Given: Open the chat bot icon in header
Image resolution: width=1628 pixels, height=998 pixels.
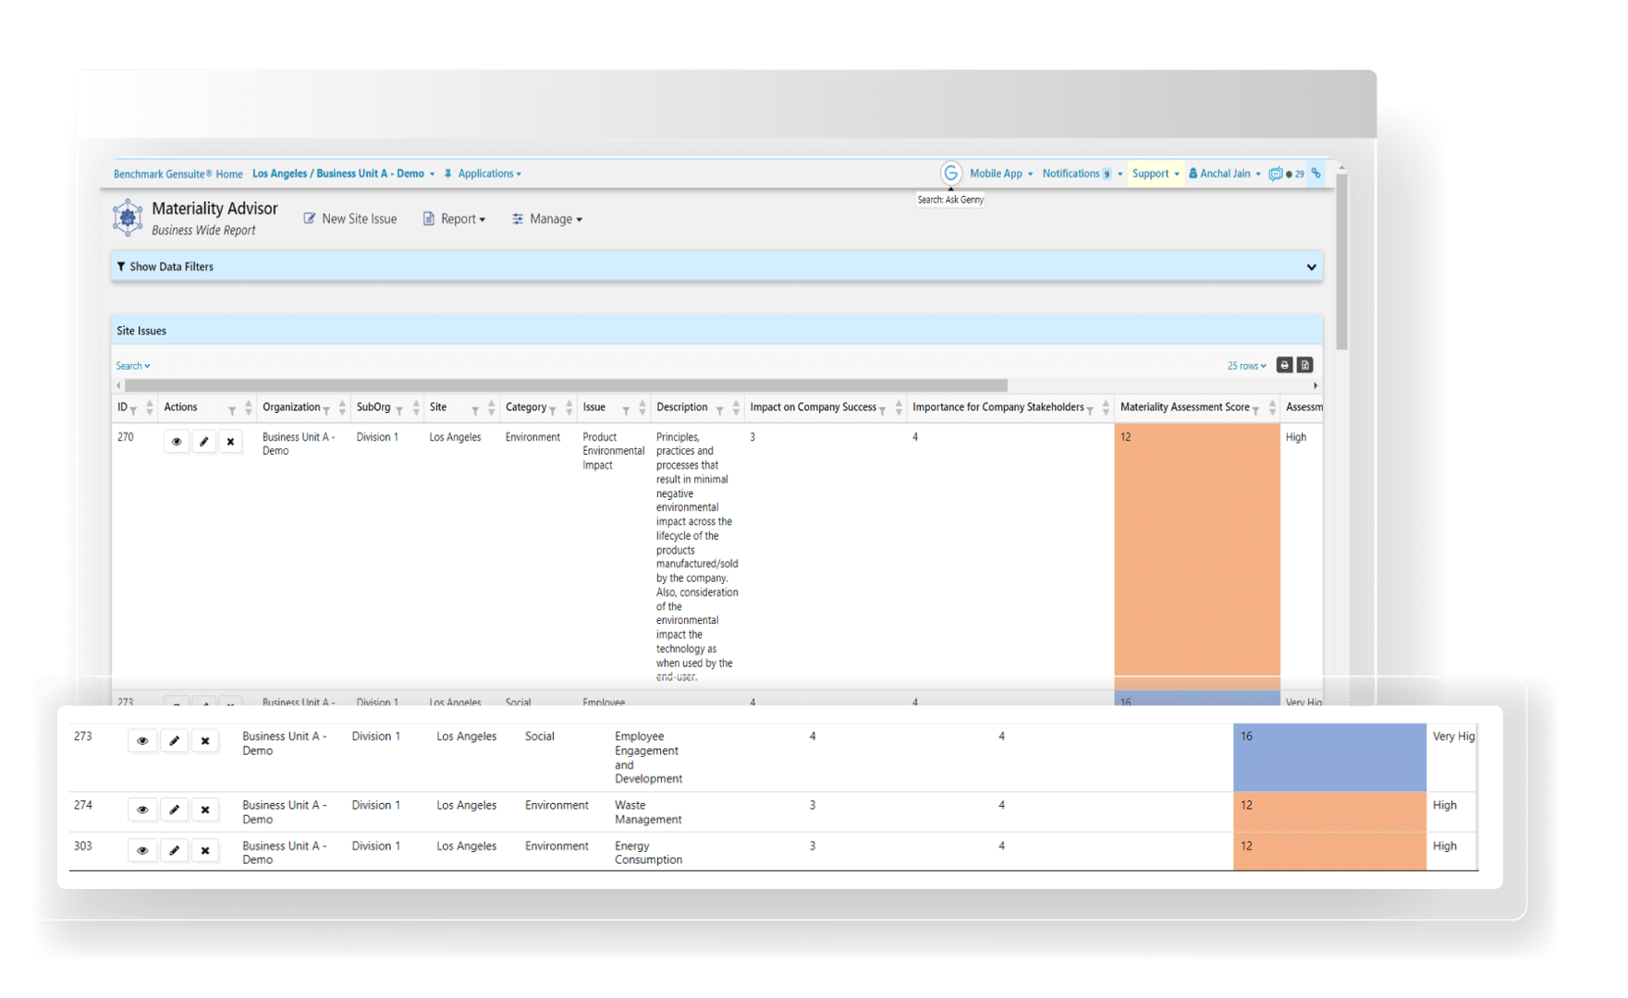Looking at the screenshot, I should coord(1276,174).
